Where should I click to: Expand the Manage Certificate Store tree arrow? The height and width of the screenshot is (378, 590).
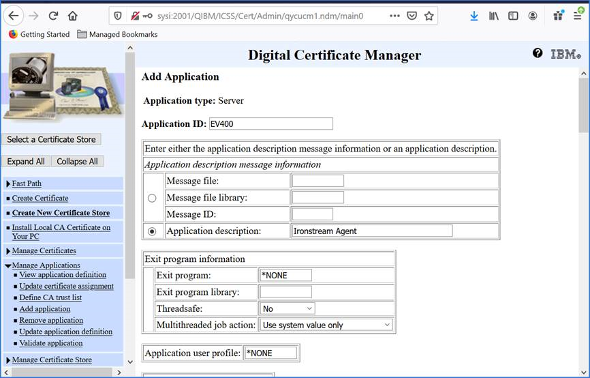[x=8, y=360]
